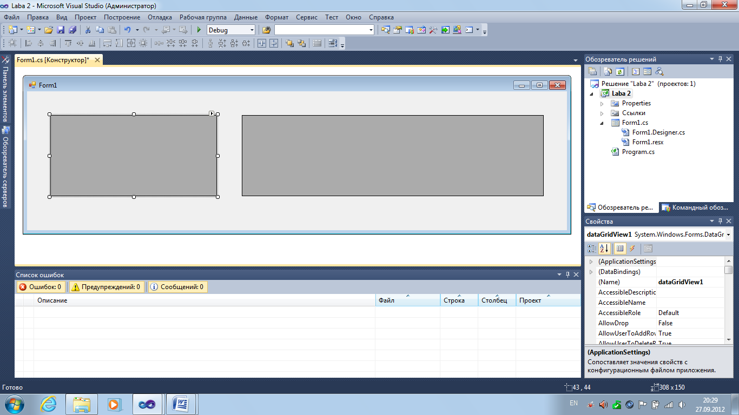This screenshot has width=739, height=415.
Task: Click Show All Files icon in Solution Explorer
Action: tap(608, 71)
